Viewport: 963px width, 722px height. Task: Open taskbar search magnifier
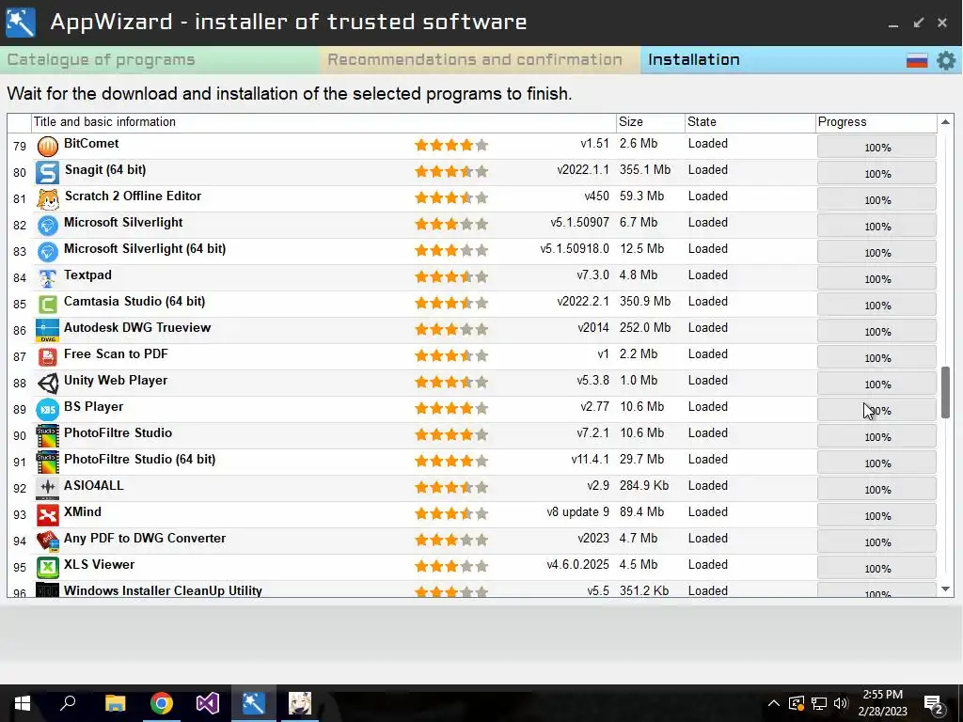point(68,703)
